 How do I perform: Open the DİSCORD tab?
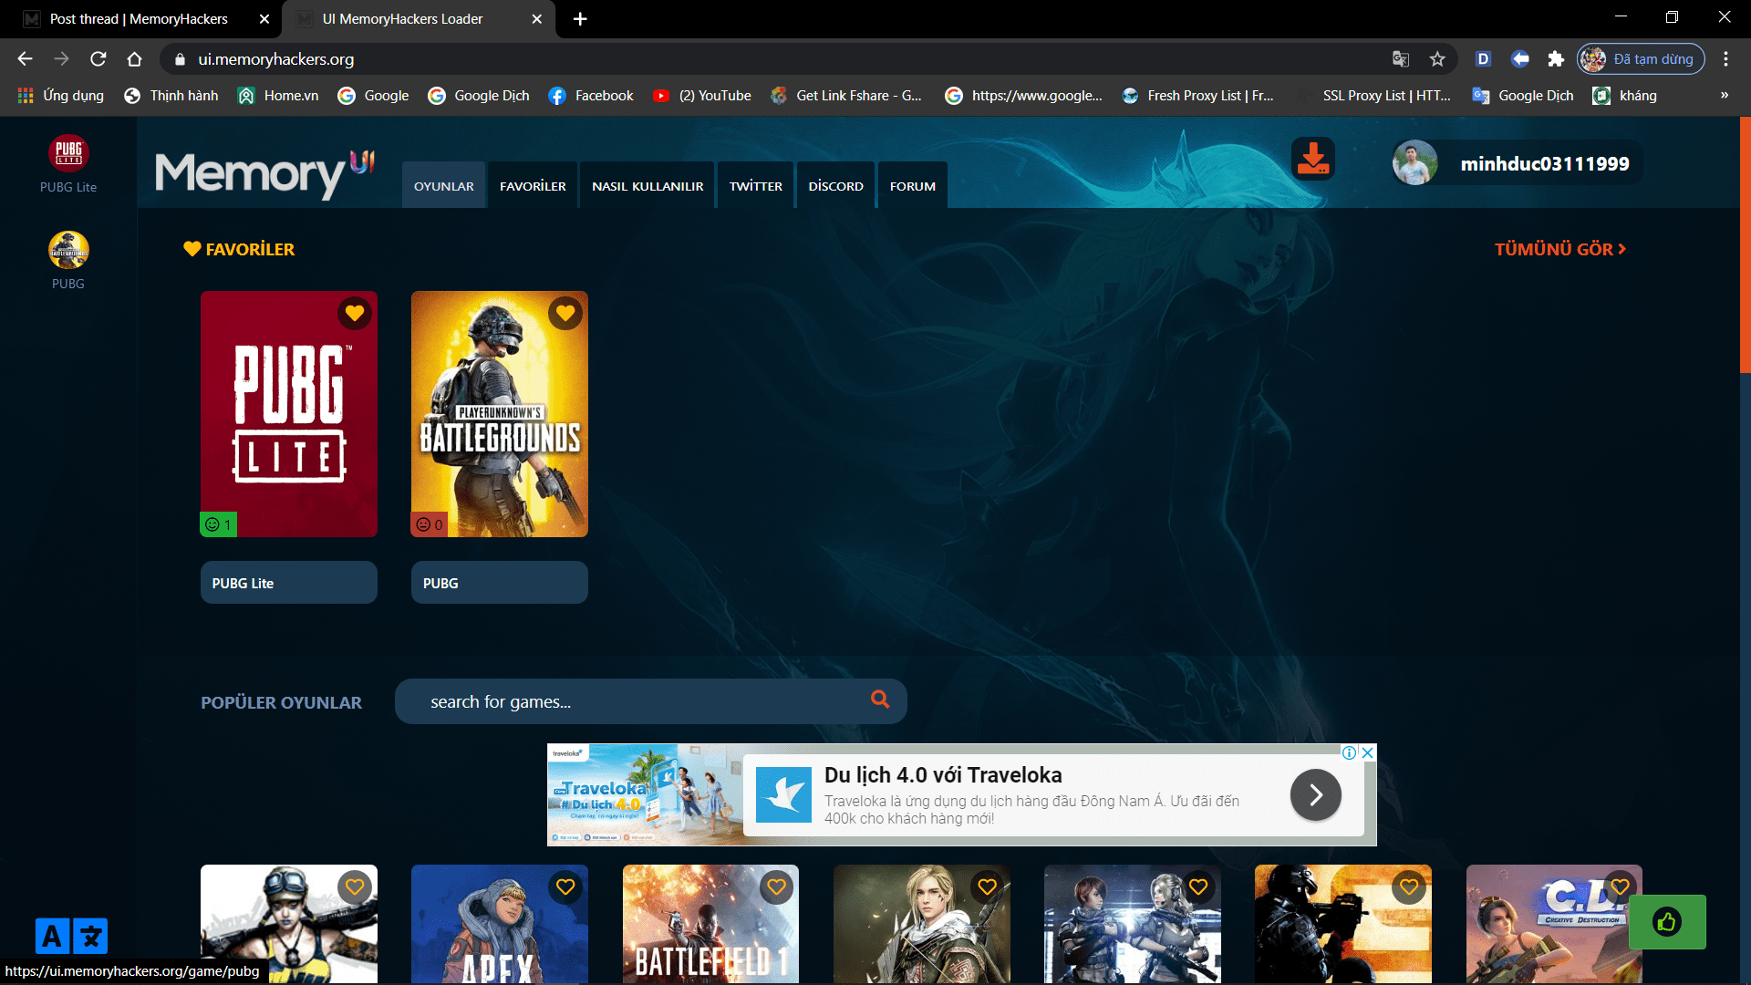pos(835,185)
